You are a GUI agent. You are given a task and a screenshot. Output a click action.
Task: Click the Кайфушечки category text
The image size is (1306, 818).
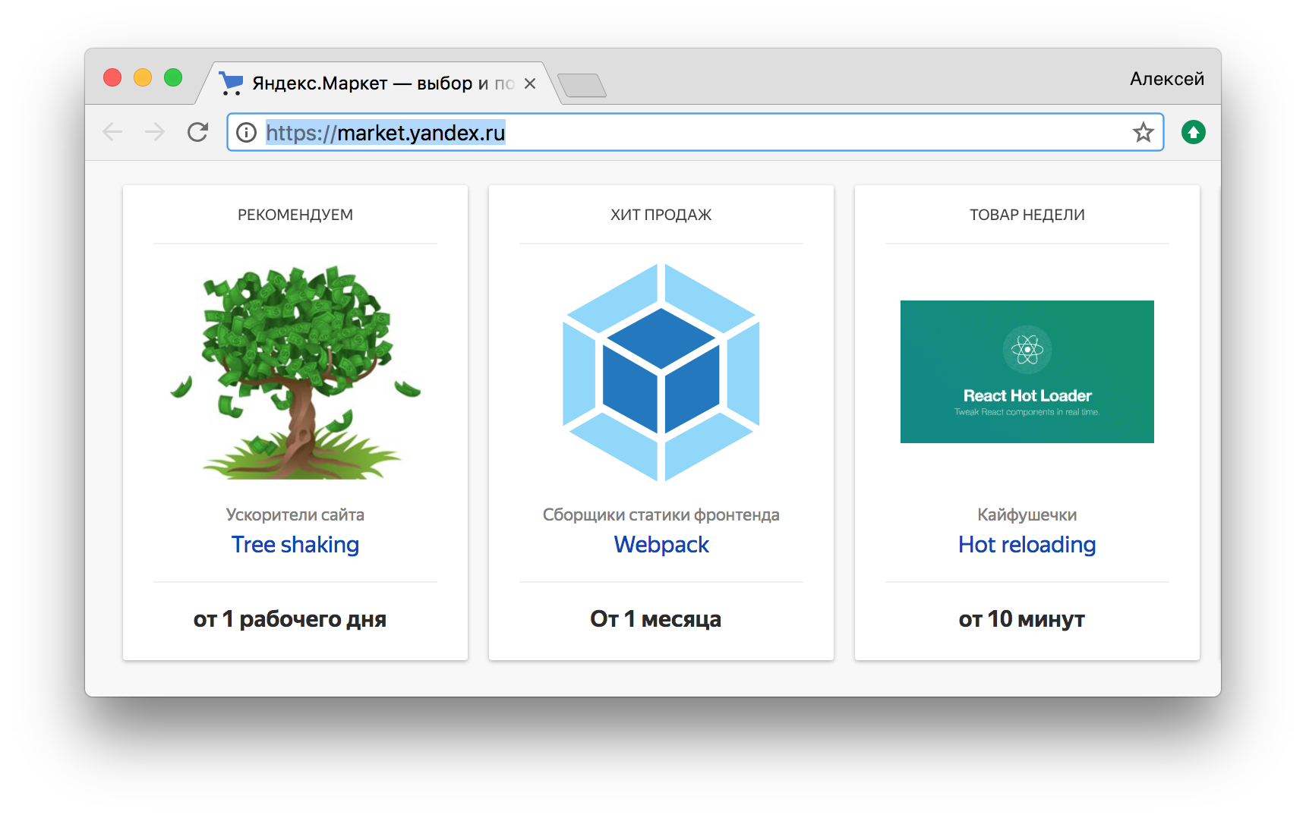[1027, 514]
